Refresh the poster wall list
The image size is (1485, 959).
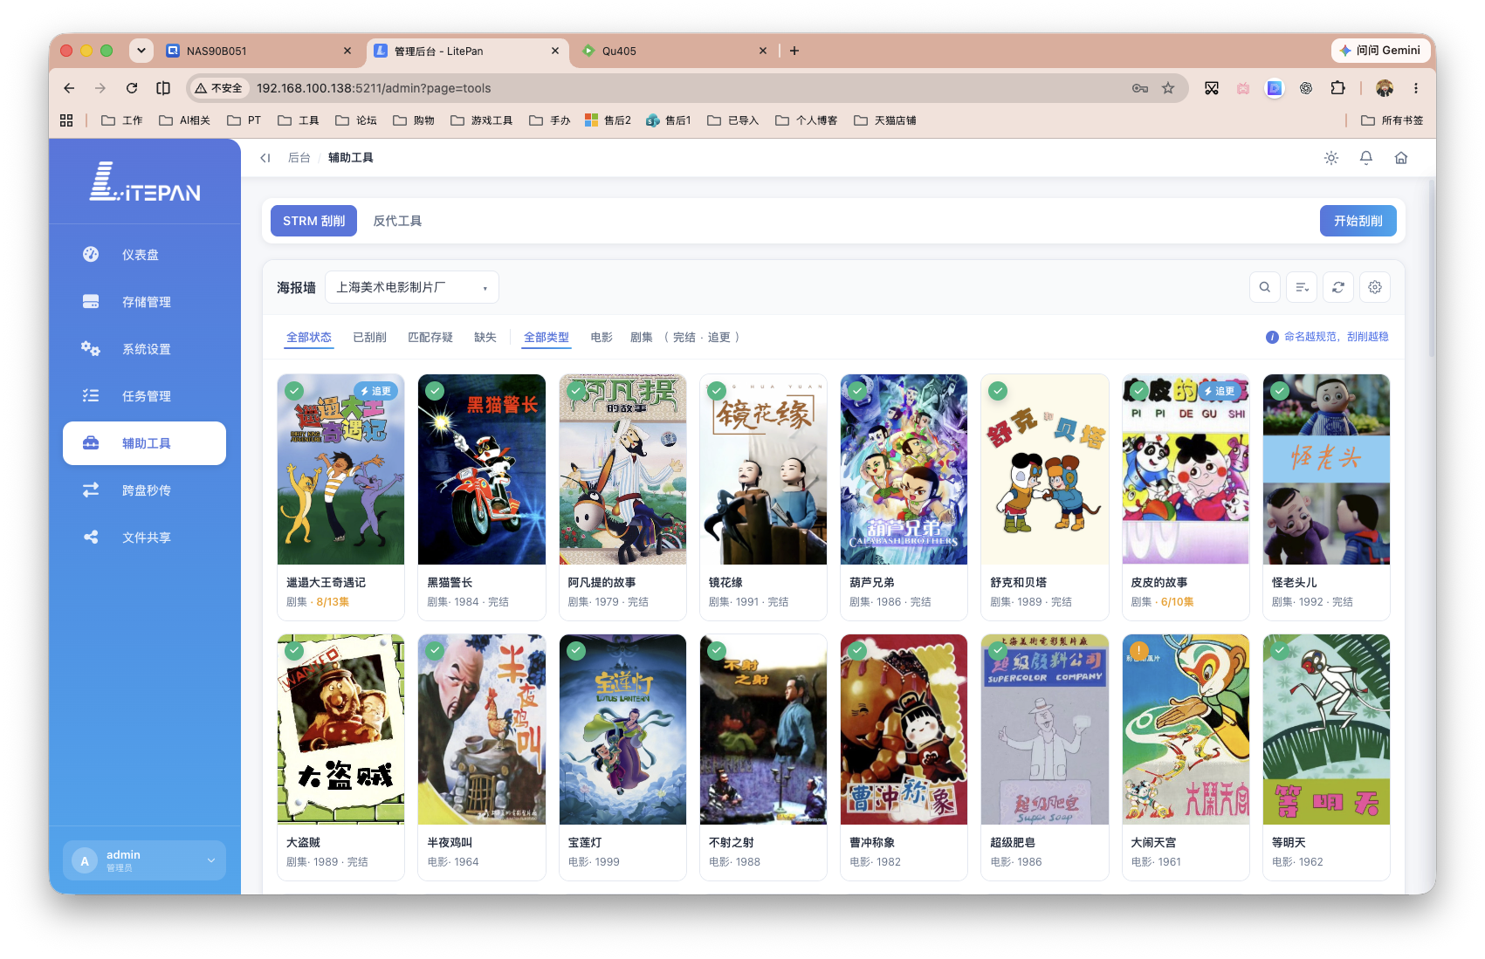point(1338,287)
